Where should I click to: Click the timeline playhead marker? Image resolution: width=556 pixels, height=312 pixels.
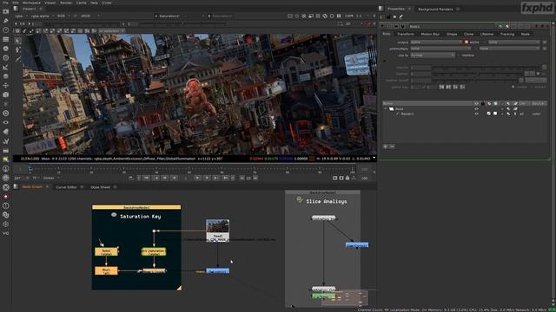pyautogui.click(x=30, y=169)
